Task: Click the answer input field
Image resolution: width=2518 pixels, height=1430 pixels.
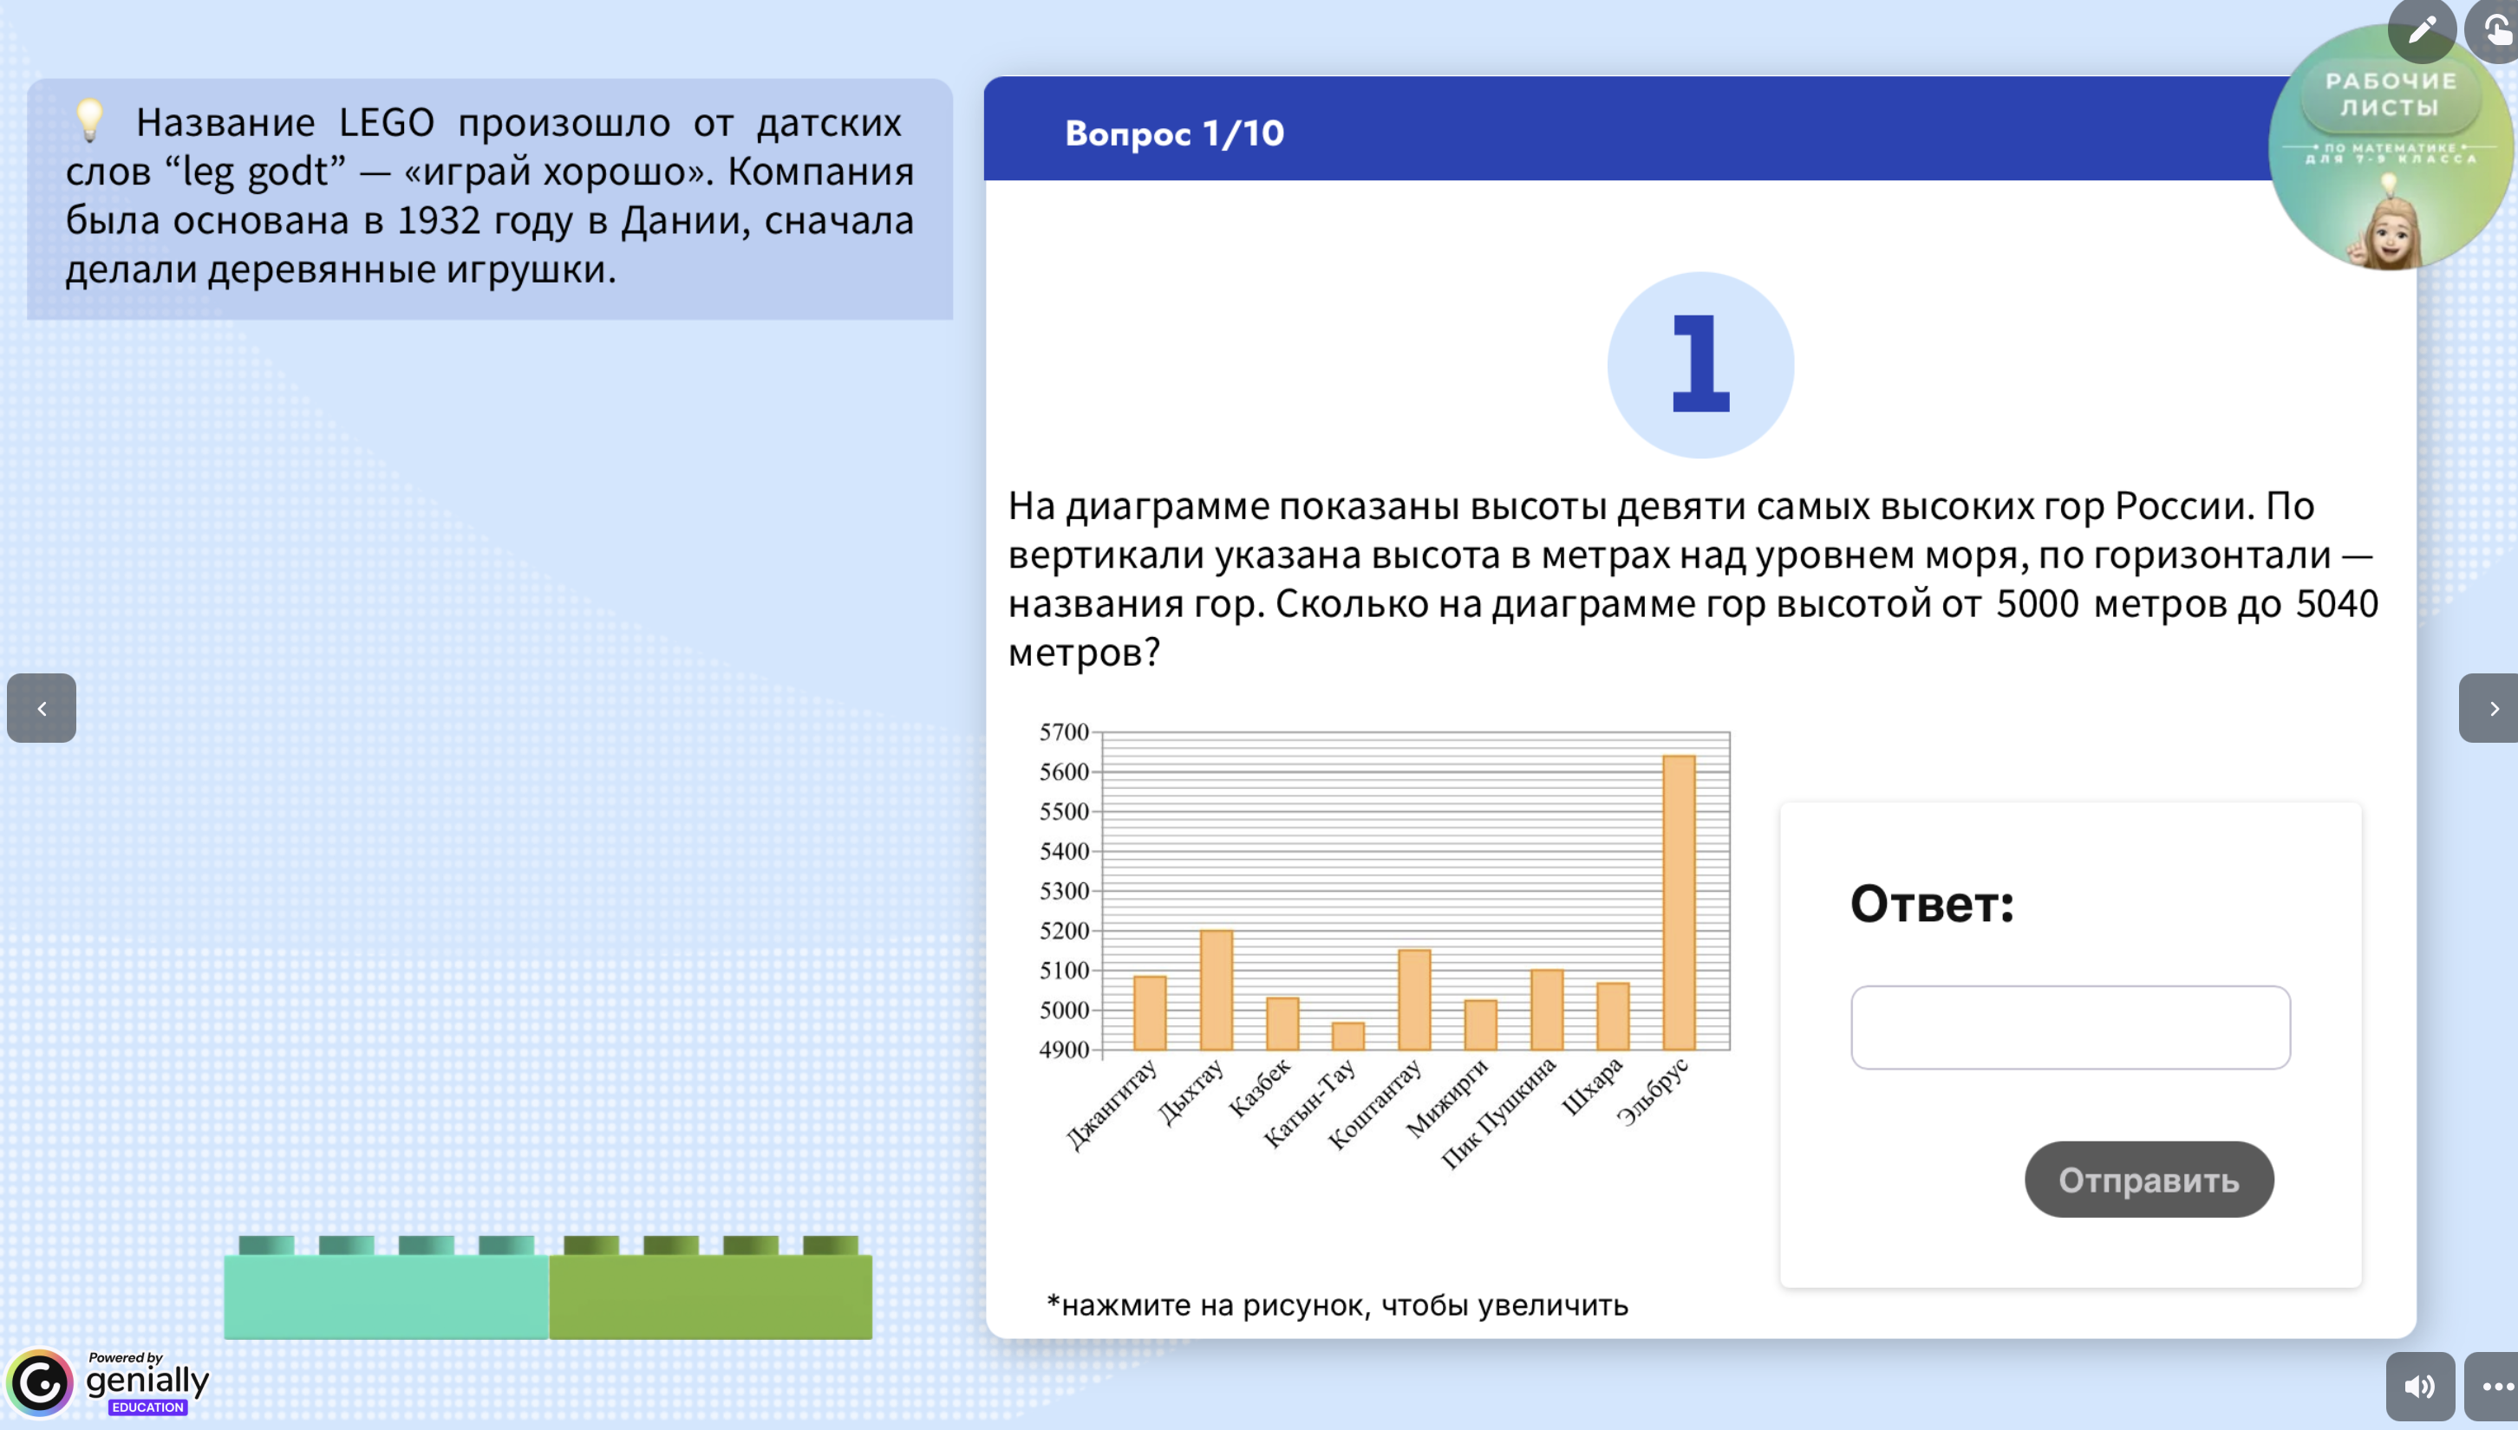Action: click(x=2070, y=1027)
